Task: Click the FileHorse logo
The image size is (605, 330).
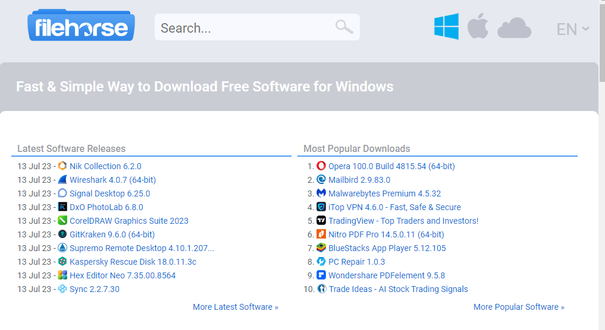Action: click(x=81, y=26)
